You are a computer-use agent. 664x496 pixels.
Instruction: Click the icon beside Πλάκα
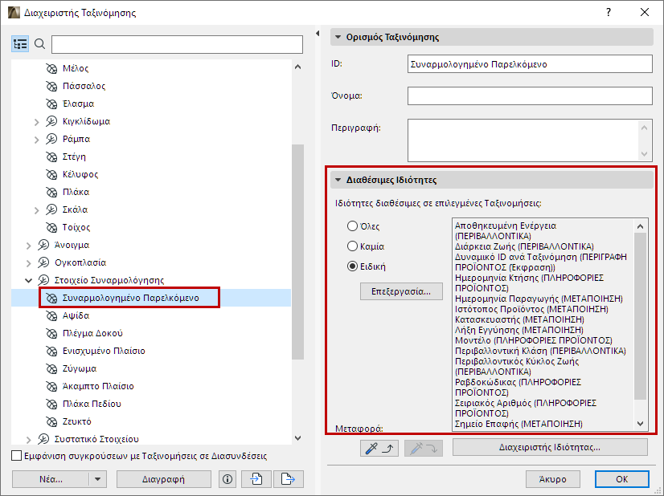pos(51,193)
